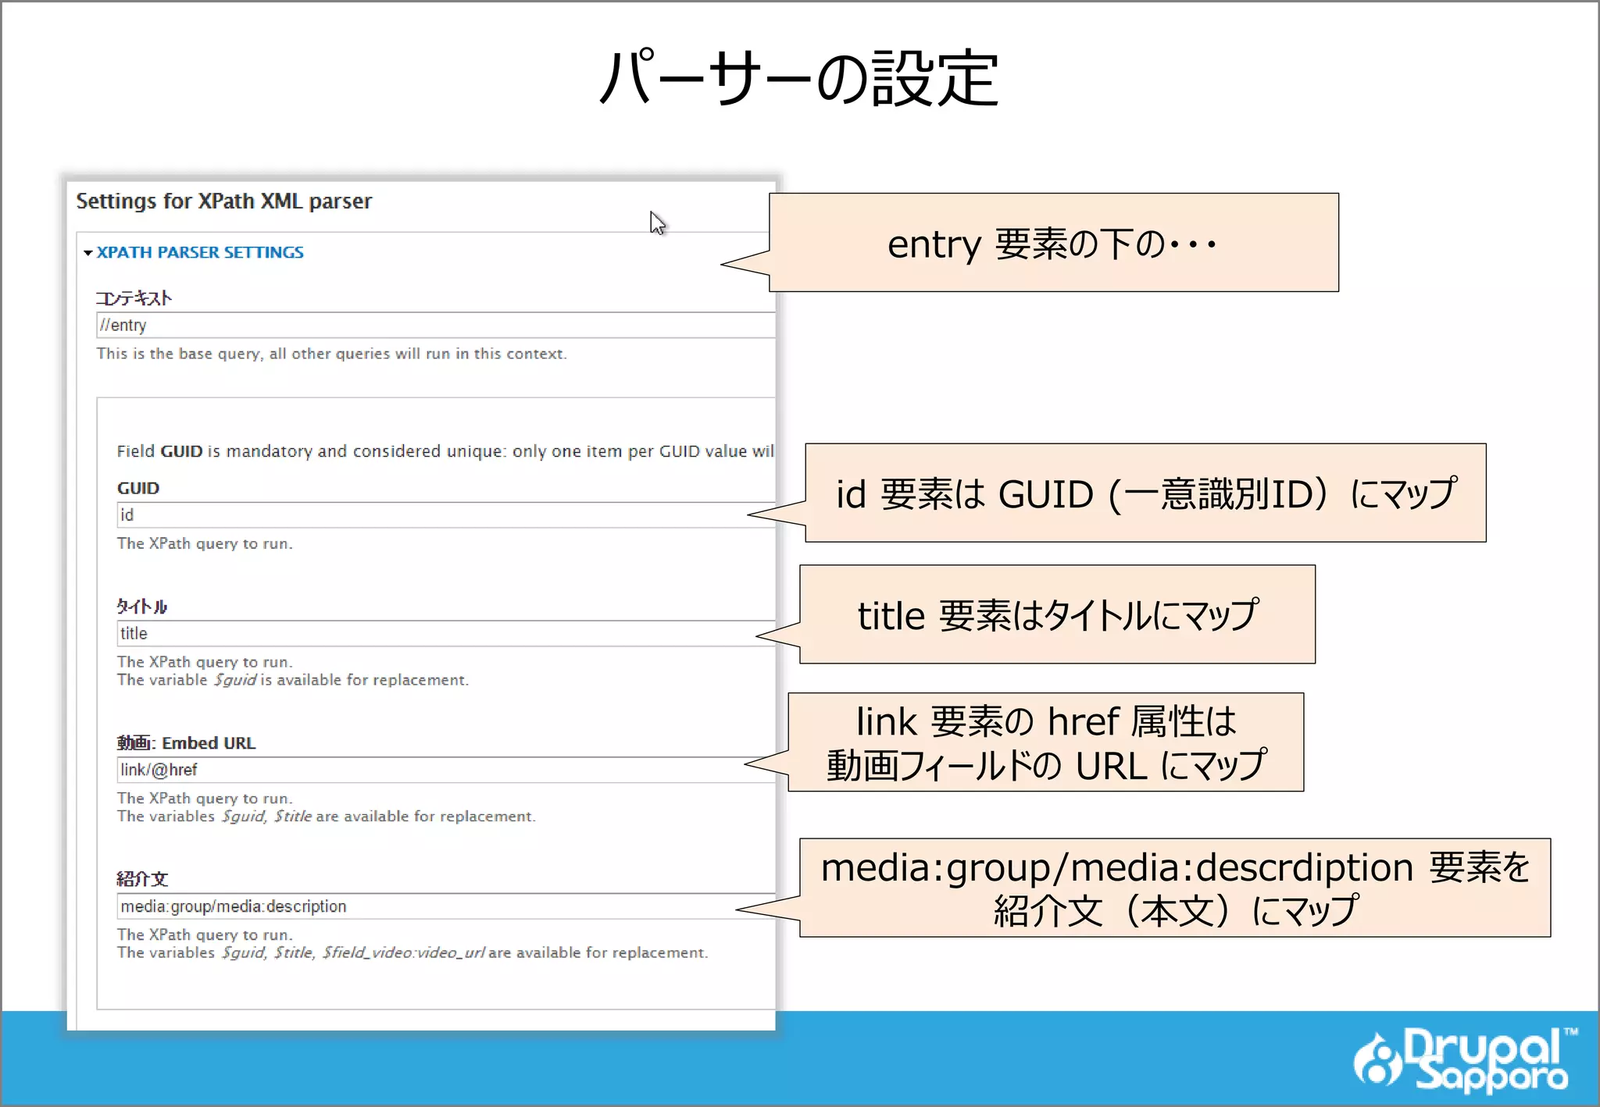
Task: Focus the media:group/media:description input field
Action: coord(445,906)
